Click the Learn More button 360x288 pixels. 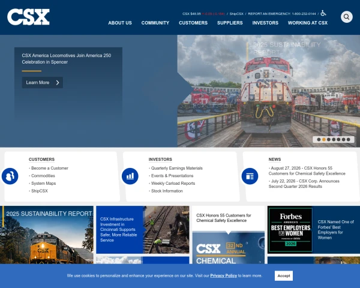click(x=42, y=82)
